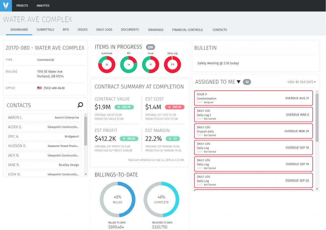Open the Daily Log donut chart
Screen dimensions: 326x230
(x=172, y=64)
